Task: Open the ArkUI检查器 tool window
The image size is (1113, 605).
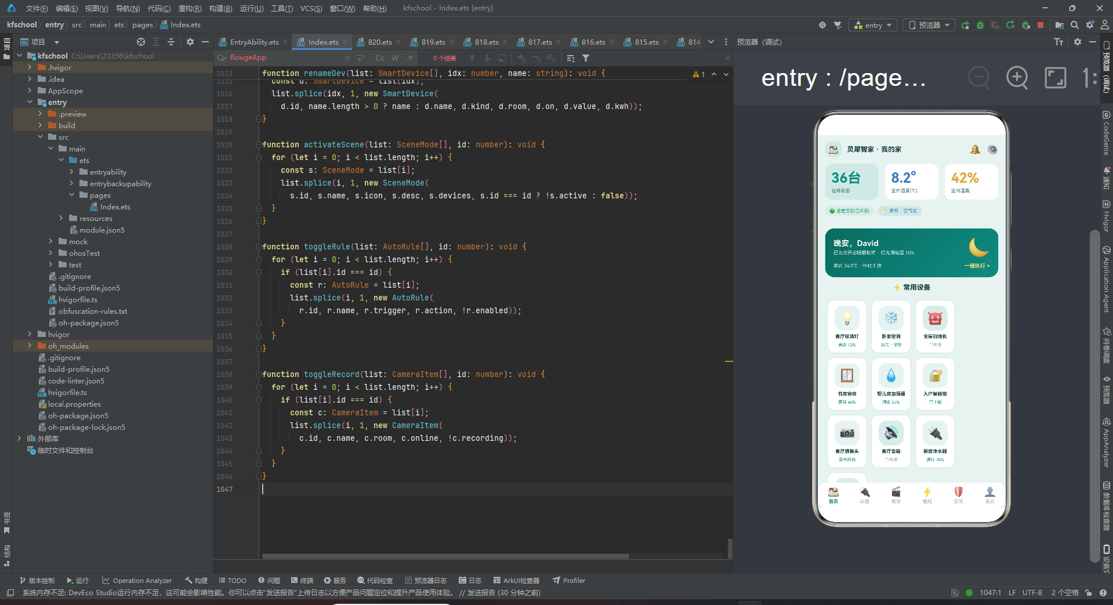Action: click(x=516, y=580)
